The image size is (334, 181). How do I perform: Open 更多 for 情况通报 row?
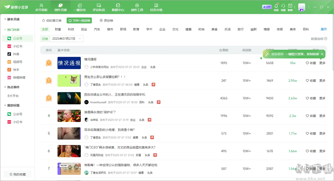click(322, 63)
